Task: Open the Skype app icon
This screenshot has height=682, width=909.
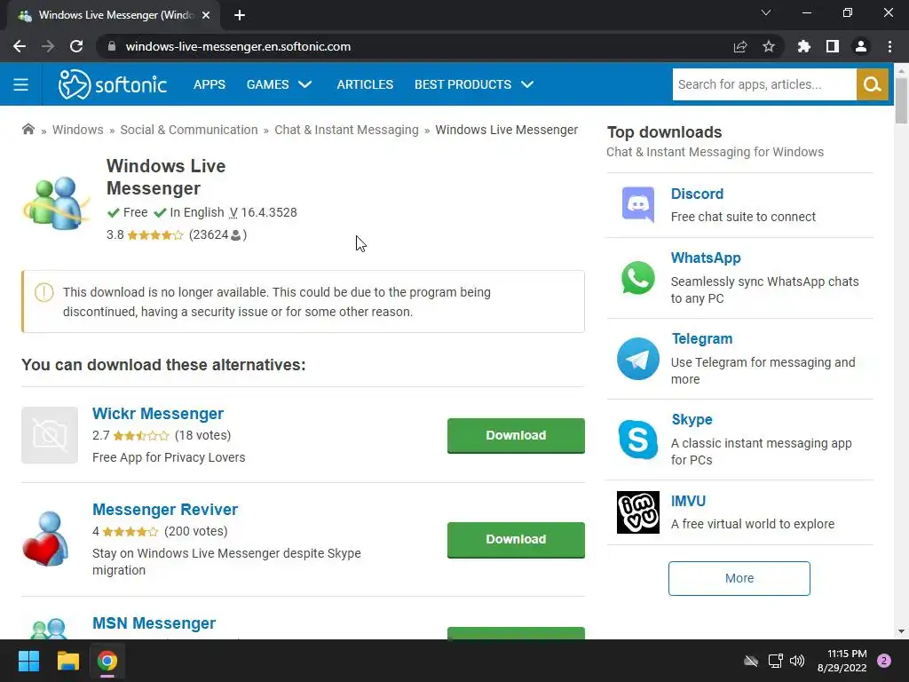Action: pos(637,439)
